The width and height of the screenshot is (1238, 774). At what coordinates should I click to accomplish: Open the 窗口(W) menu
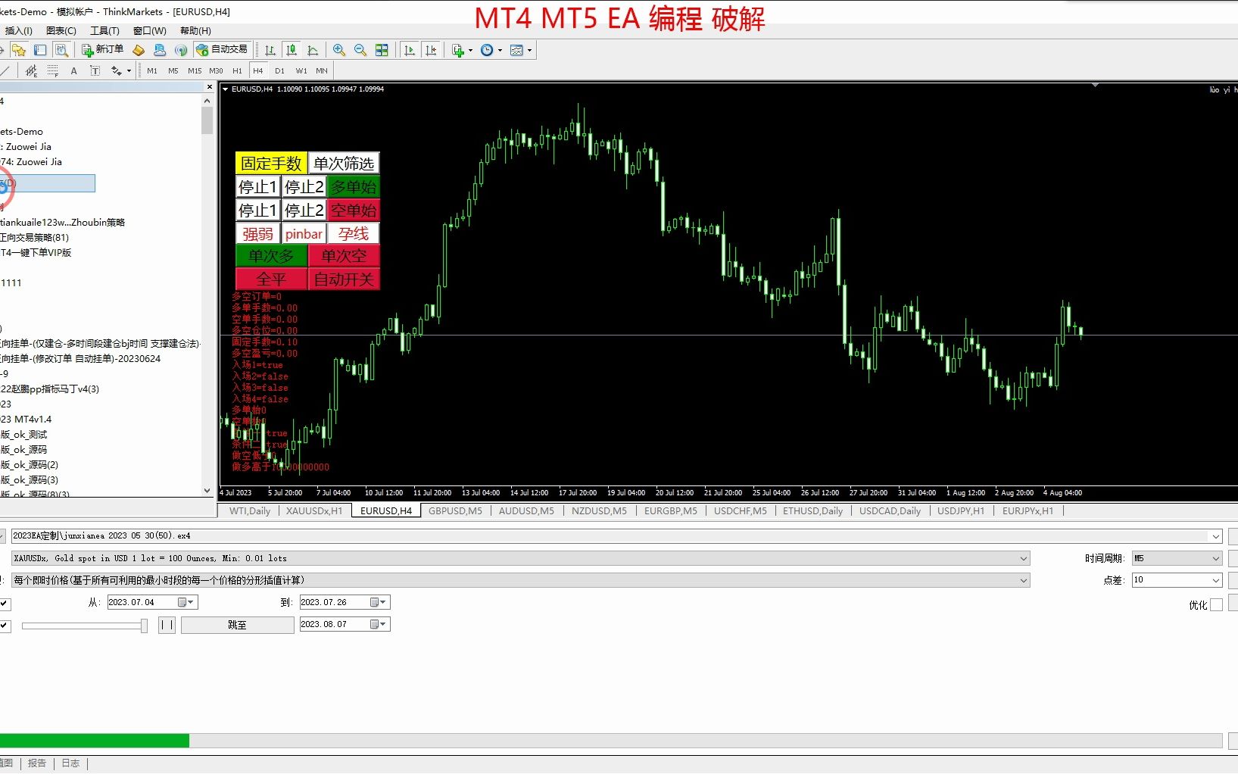pos(149,30)
